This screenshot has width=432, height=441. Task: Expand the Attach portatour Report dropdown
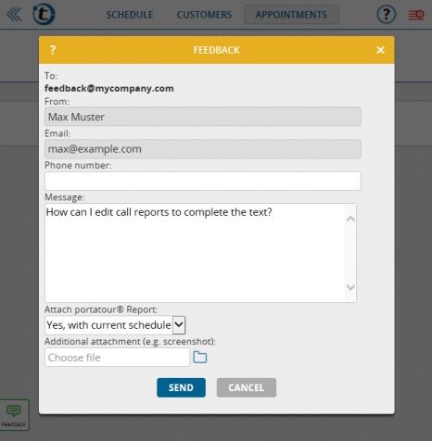coord(179,325)
